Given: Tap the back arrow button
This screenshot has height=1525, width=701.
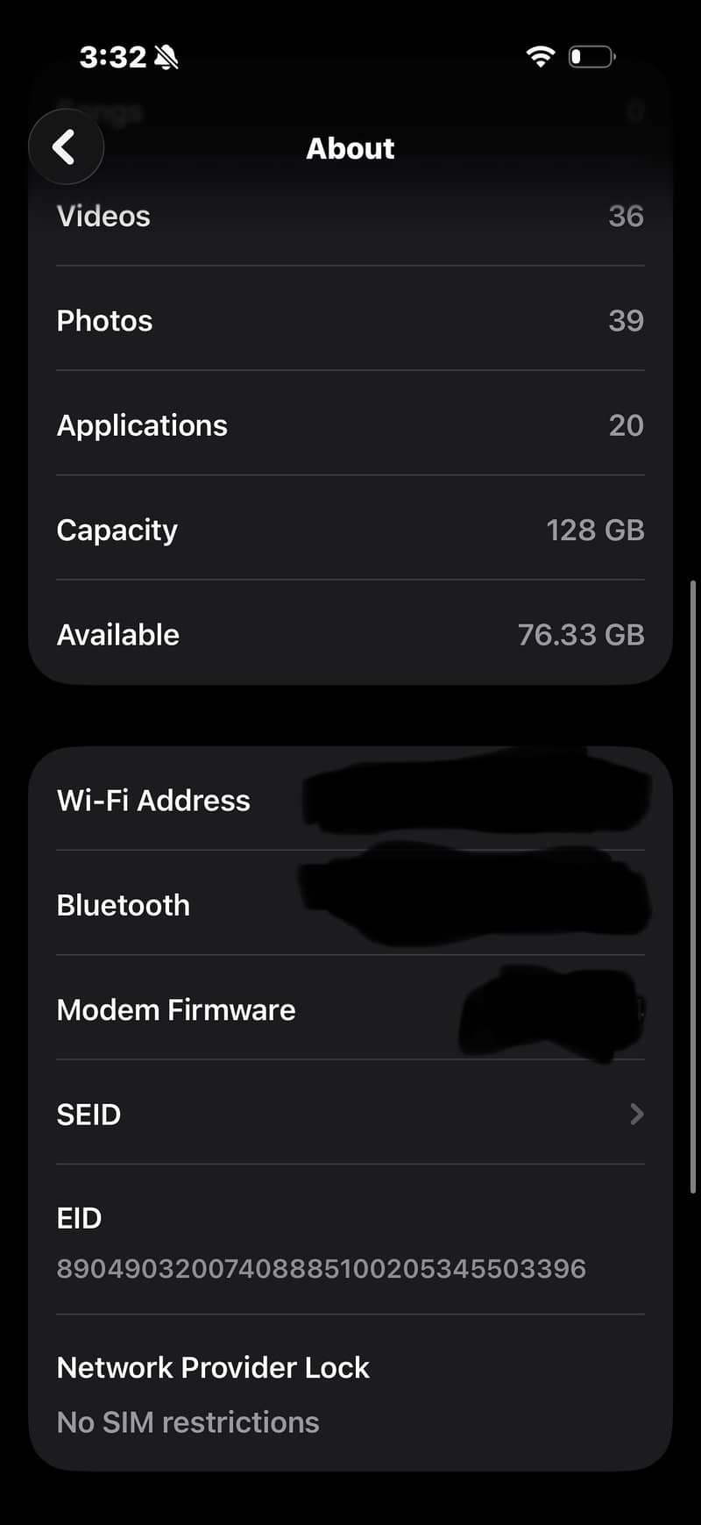Looking at the screenshot, I should [x=66, y=147].
